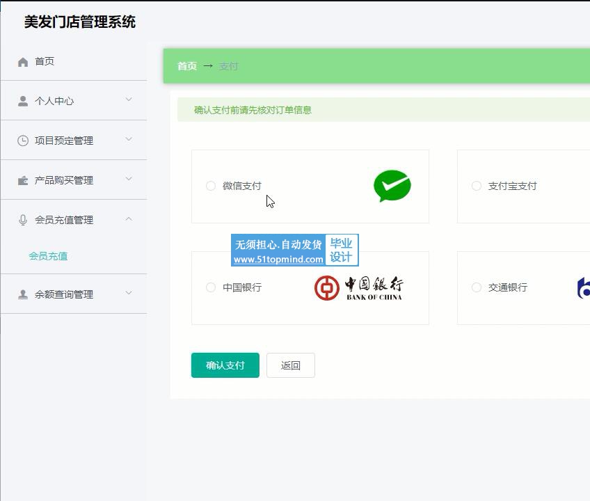
Task: Select the 会员充值 submenu item
Action: (x=48, y=256)
